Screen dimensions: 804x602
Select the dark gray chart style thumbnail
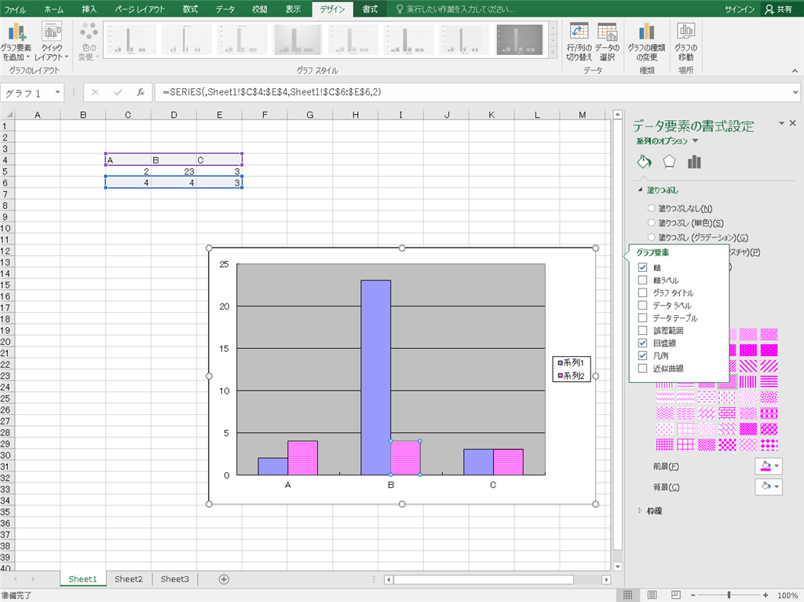click(x=520, y=39)
